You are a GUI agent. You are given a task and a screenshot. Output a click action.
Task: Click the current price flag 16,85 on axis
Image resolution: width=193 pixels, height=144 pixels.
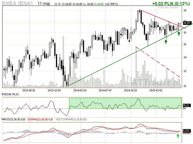click(x=187, y=23)
